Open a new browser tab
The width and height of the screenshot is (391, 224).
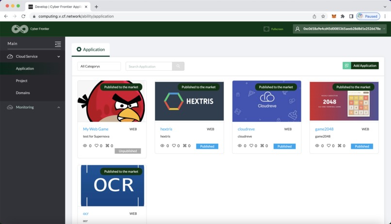click(96, 7)
